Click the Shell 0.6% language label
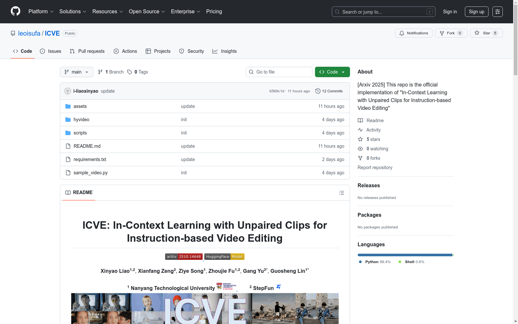Screen dimensions: 518x324 coord(411,262)
